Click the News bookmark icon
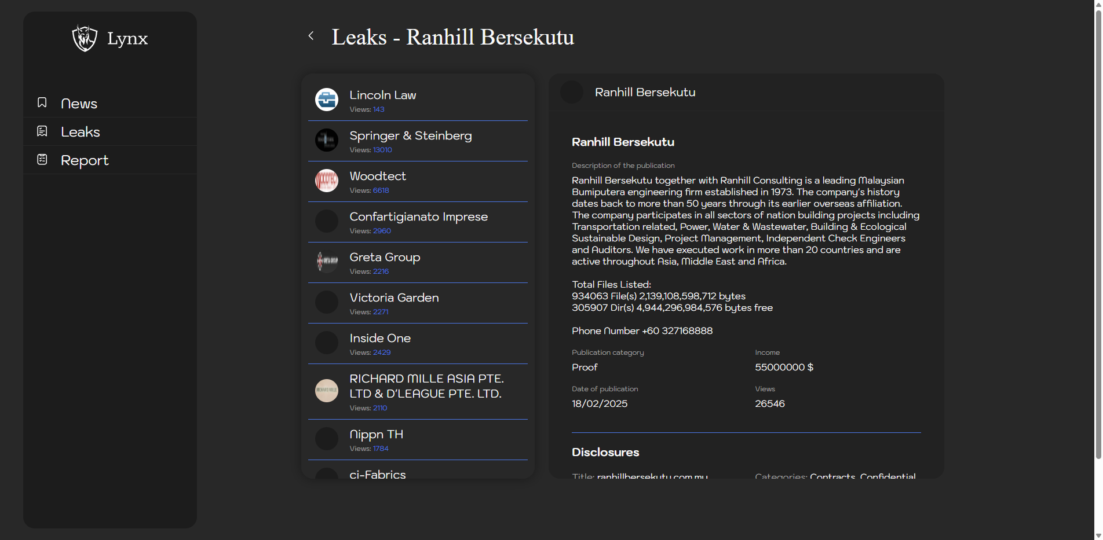Image resolution: width=1103 pixels, height=540 pixels. 42,103
